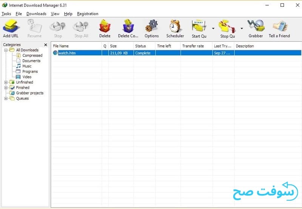This screenshot has width=302, height=209.
Task: Open the Registration menu
Action: 88,14
